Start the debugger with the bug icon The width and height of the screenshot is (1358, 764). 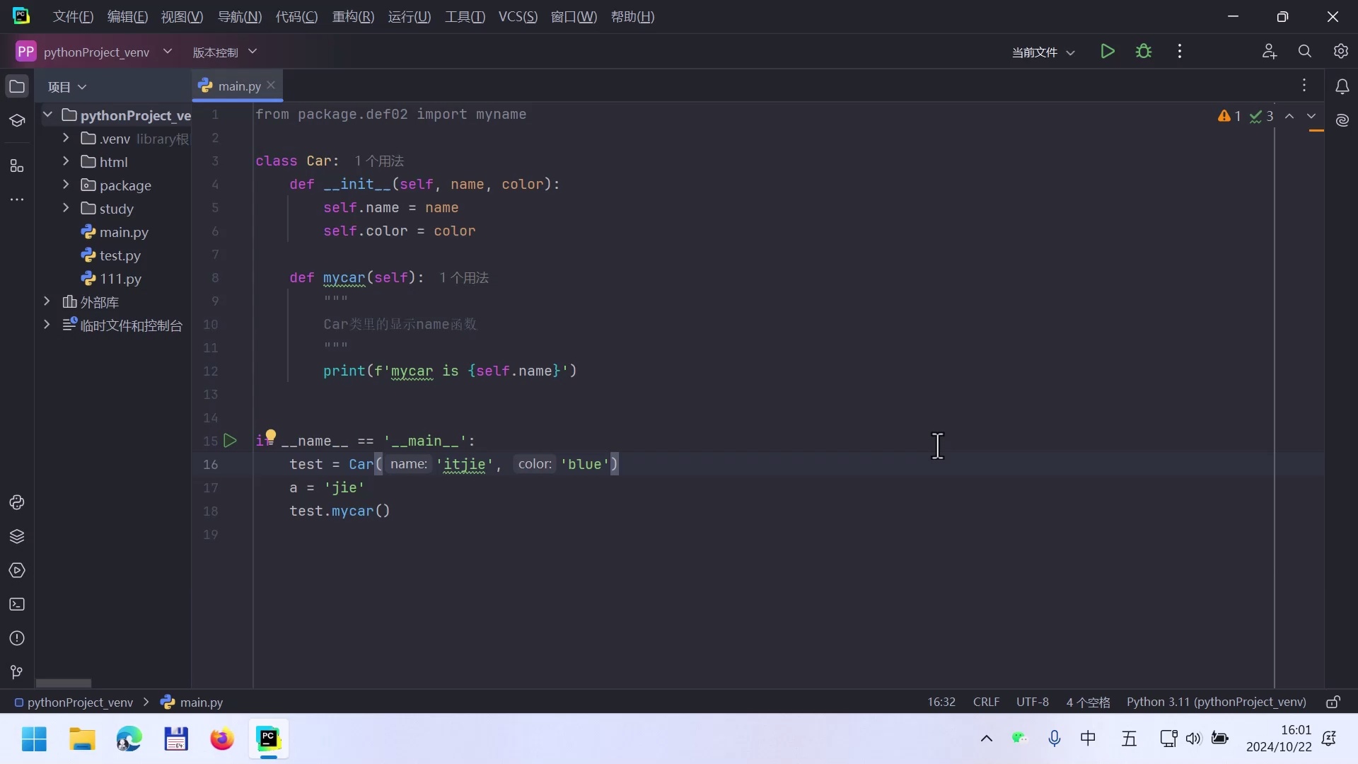(1144, 52)
